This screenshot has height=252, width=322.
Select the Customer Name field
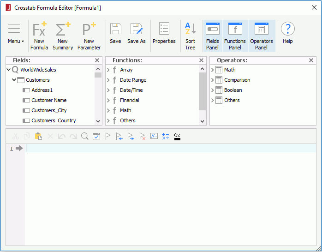(49, 100)
